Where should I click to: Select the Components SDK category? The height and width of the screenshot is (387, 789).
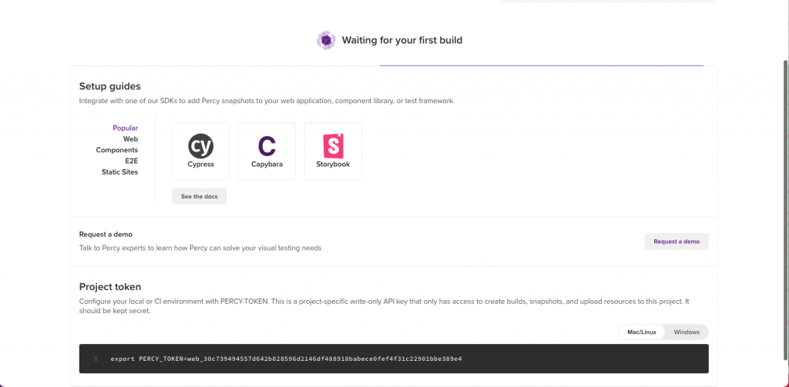[117, 150]
